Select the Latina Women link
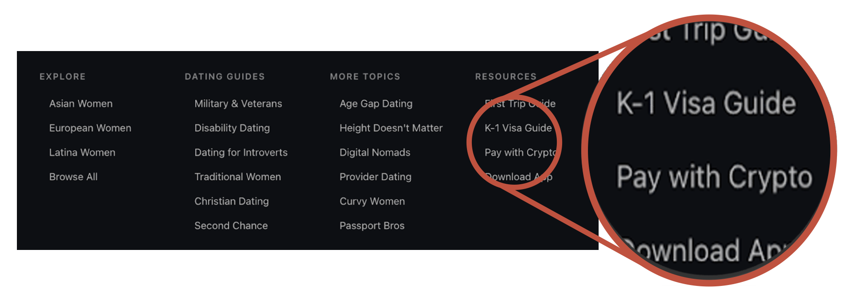The image size is (853, 301). pyautogui.click(x=82, y=152)
